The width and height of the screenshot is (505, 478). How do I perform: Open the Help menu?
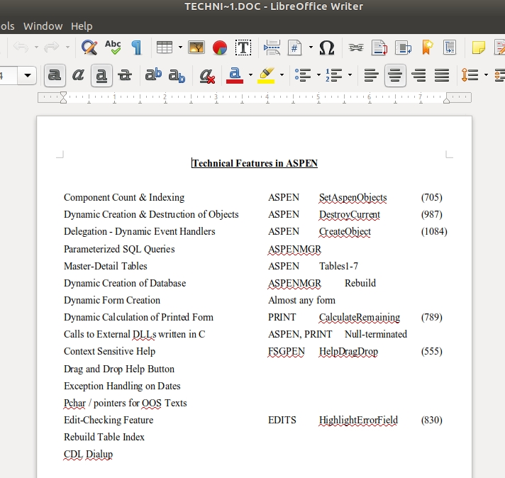82,26
